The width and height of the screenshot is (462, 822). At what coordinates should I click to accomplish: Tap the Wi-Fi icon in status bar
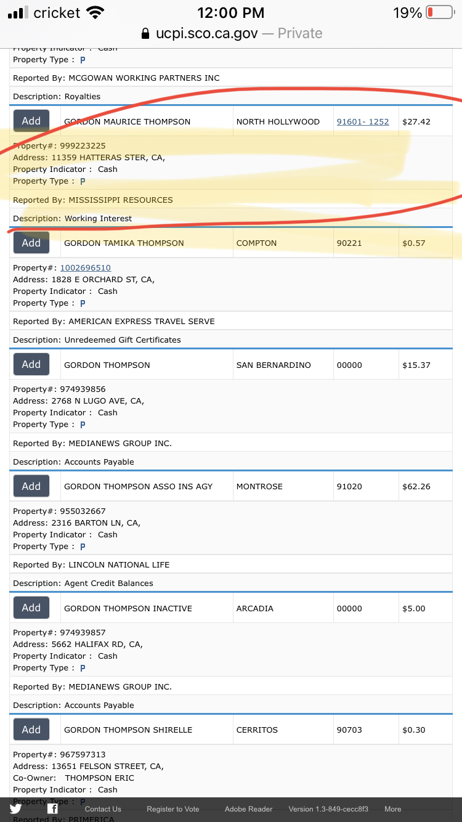(x=95, y=12)
